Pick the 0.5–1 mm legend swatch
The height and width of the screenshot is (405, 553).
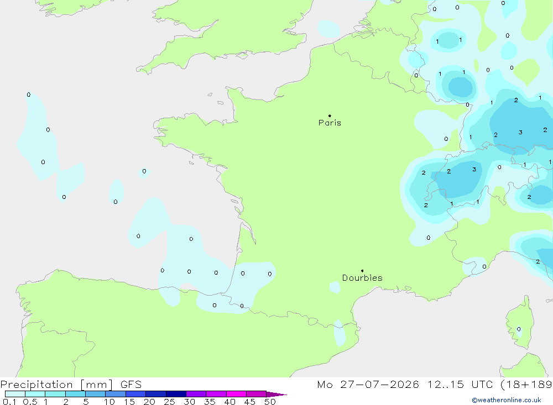tap(35, 394)
